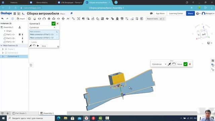This screenshot has width=215, height=121.
Task: Open the view display options dropdown below cube
Action: coord(210,43)
